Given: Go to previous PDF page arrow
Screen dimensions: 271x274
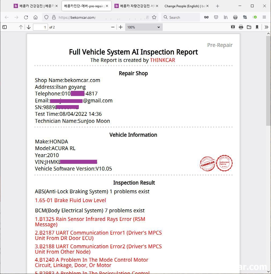Looking at the screenshot, I should tap(21, 27).
